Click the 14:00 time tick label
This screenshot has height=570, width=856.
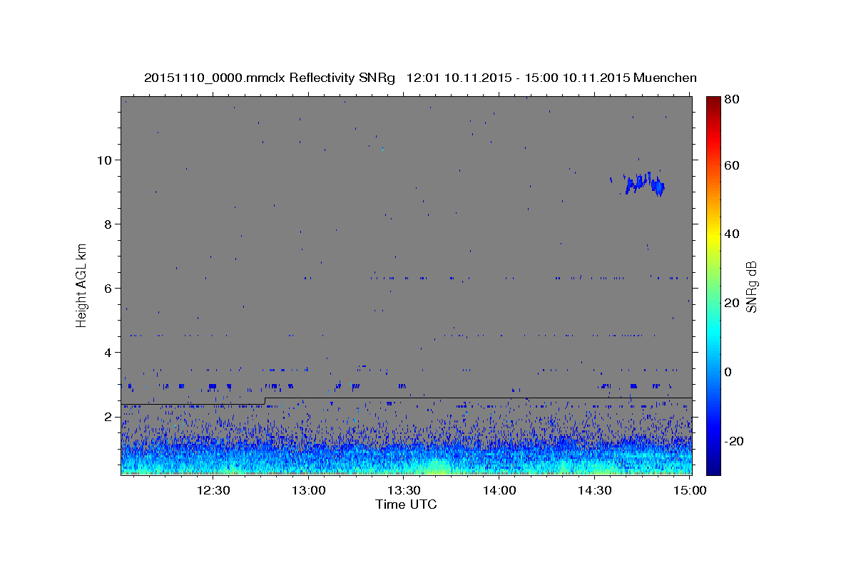499,491
